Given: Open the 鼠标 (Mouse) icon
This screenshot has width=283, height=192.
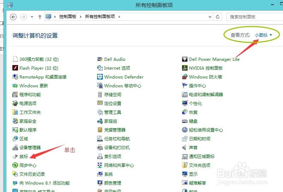Looking at the screenshot, I should click(x=15, y=156).
